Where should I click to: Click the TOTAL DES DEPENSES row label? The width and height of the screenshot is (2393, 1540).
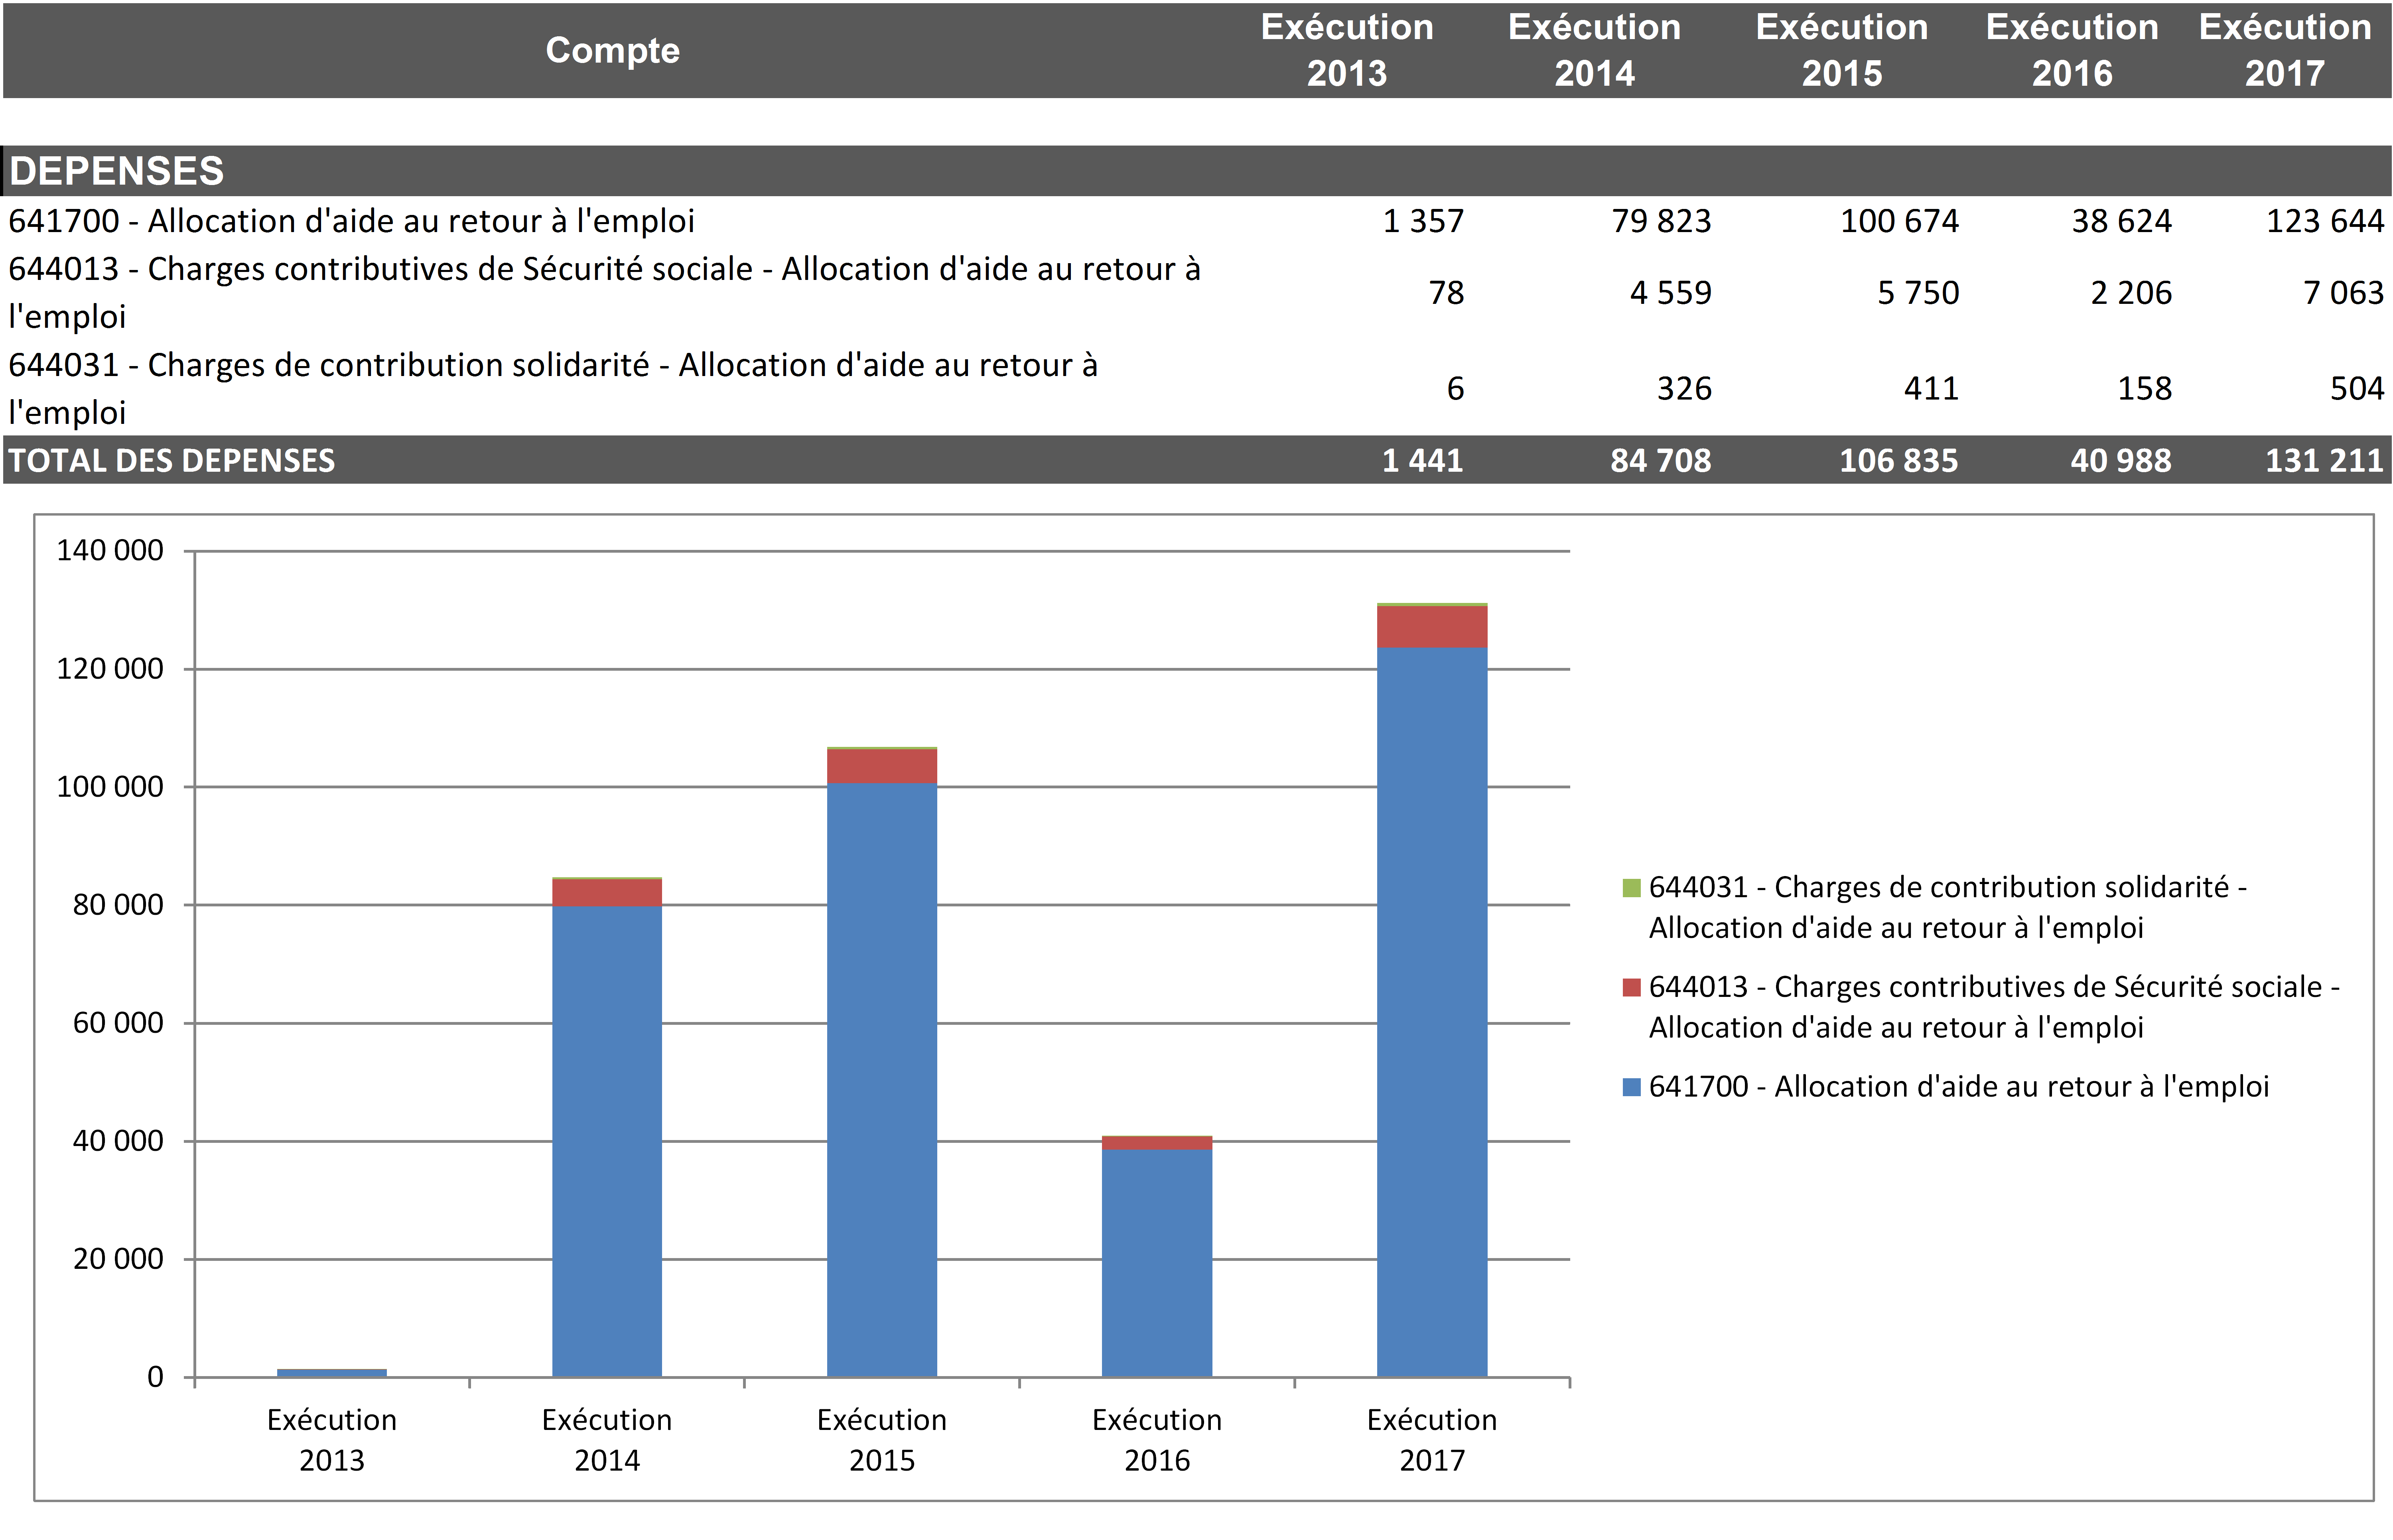pos(172,460)
